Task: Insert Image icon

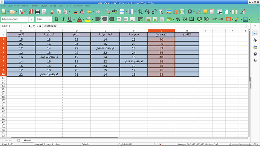Action: (169, 12)
